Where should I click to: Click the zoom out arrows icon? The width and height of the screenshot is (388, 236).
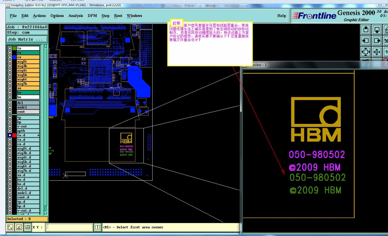click(377, 52)
